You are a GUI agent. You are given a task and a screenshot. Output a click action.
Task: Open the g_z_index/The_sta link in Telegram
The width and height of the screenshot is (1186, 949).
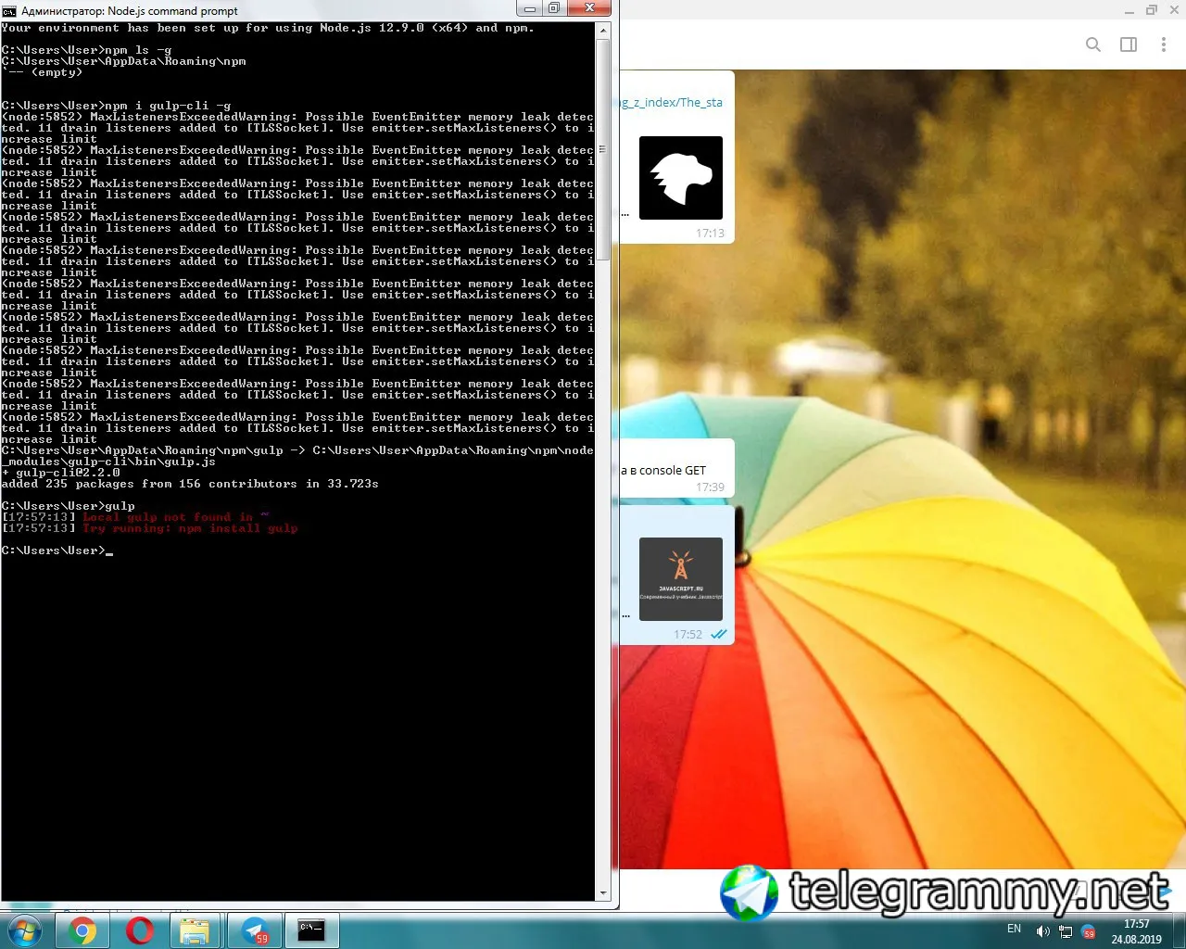tap(672, 102)
